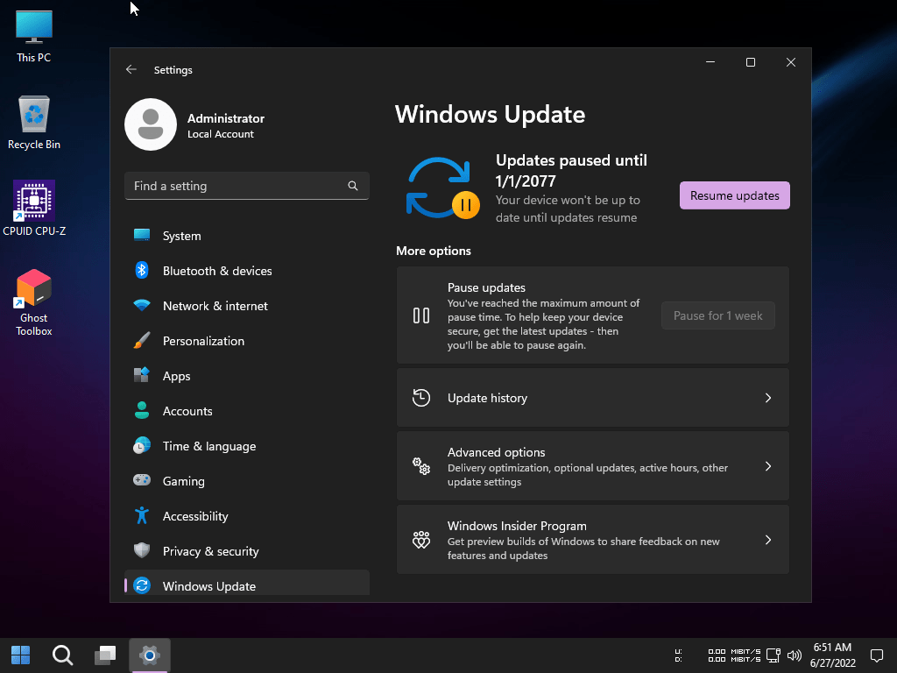The image size is (897, 673).
Task: Go to Privacy & security settings
Action: 210,551
